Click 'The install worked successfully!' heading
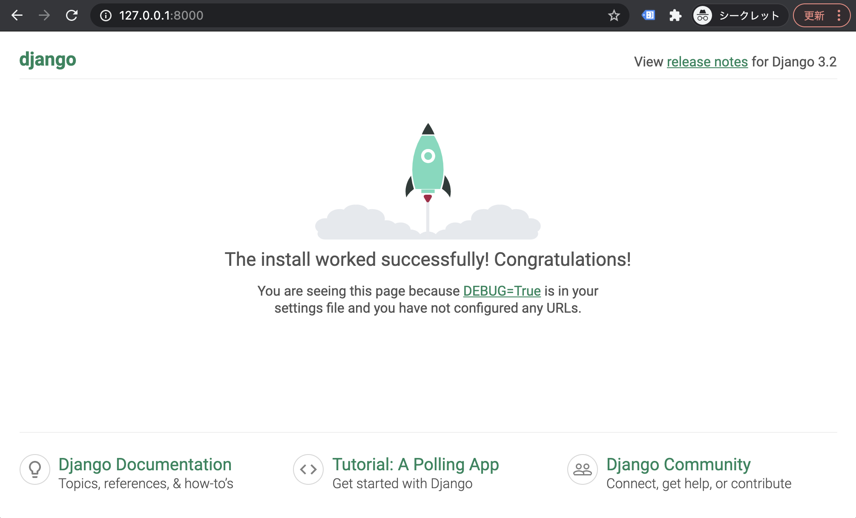The image size is (856, 518). coord(428,259)
